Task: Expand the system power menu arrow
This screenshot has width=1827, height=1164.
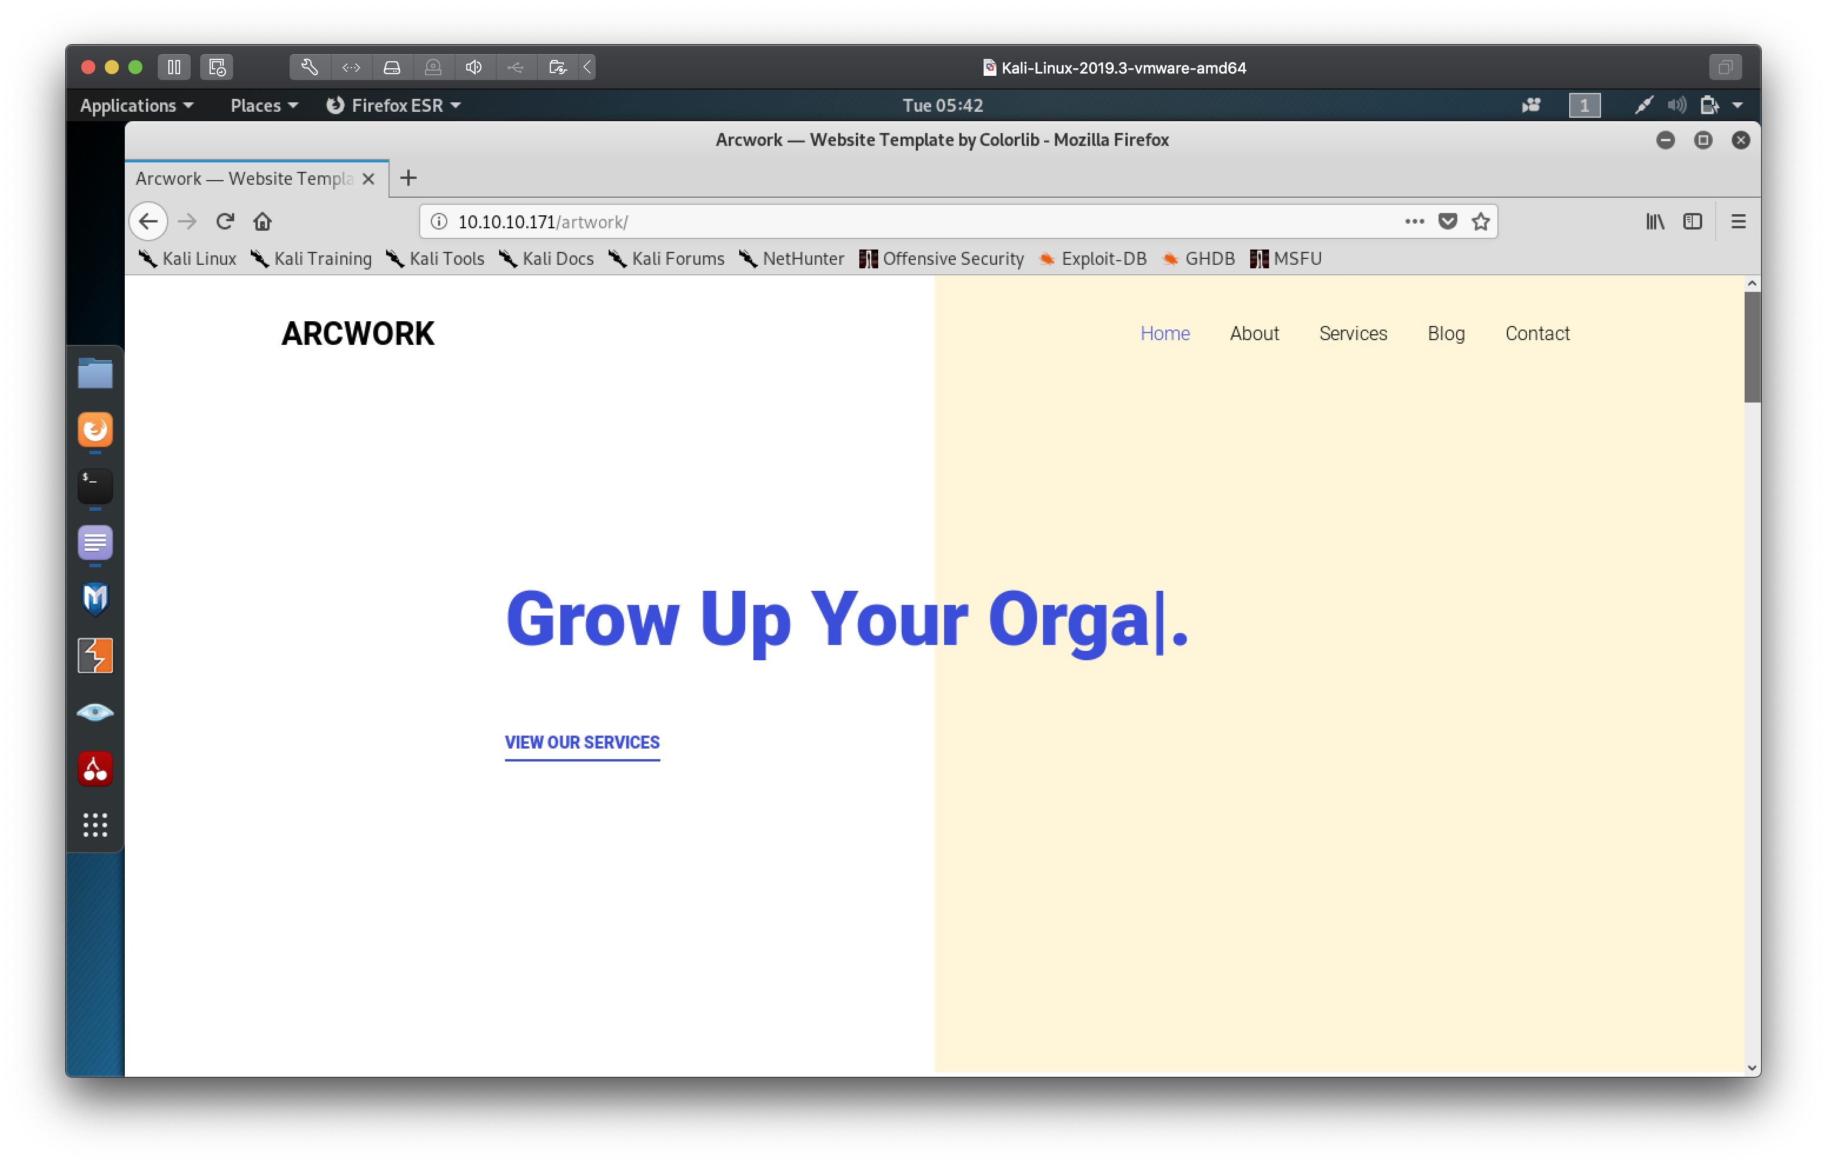Action: click(x=1738, y=105)
